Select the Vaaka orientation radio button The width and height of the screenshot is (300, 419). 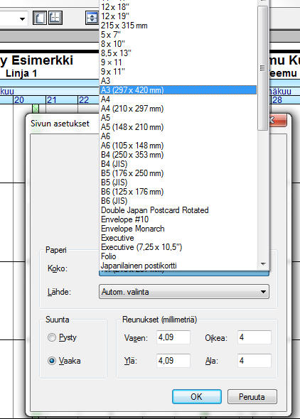click(52, 361)
